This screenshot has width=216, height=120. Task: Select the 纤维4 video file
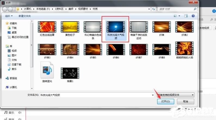point(70,51)
